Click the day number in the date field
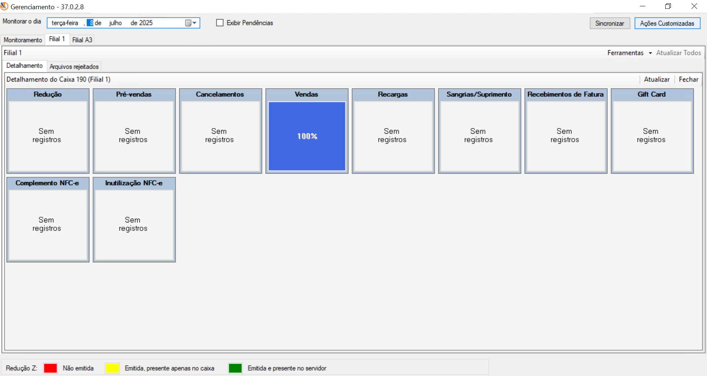This screenshot has width=707, height=376. (x=90, y=23)
